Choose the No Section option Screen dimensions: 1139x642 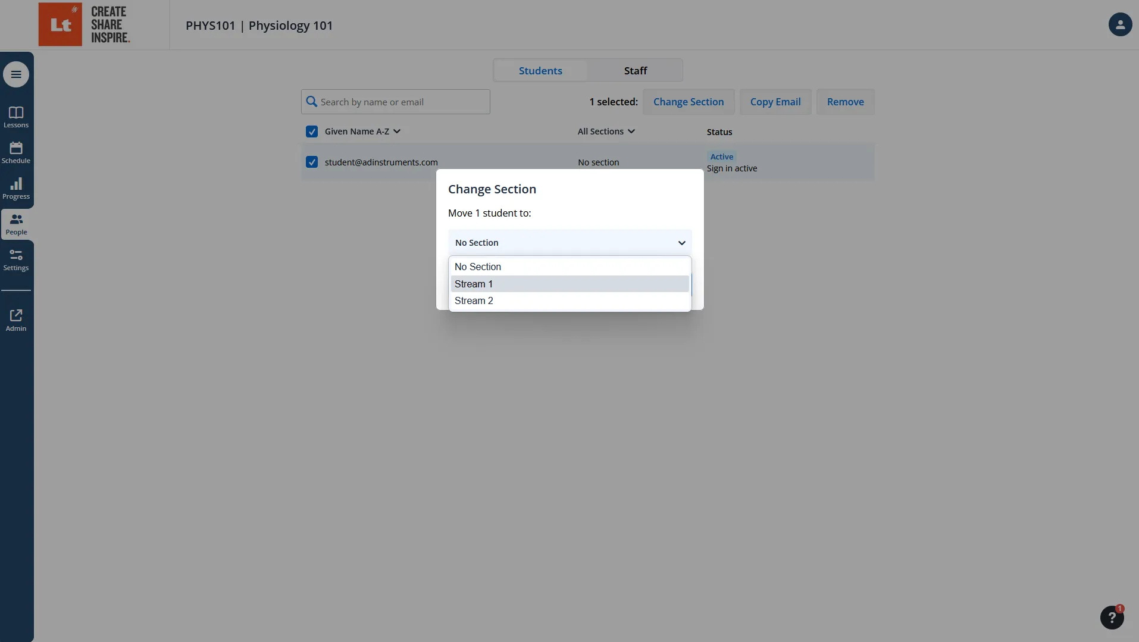pyautogui.click(x=569, y=267)
